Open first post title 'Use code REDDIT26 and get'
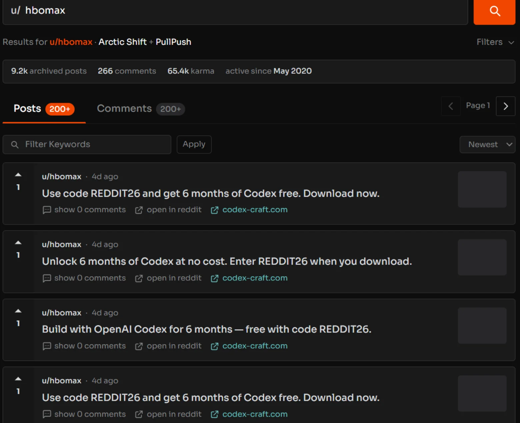Image resolution: width=520 pixels, height=423 pixels. coord(211,193)
